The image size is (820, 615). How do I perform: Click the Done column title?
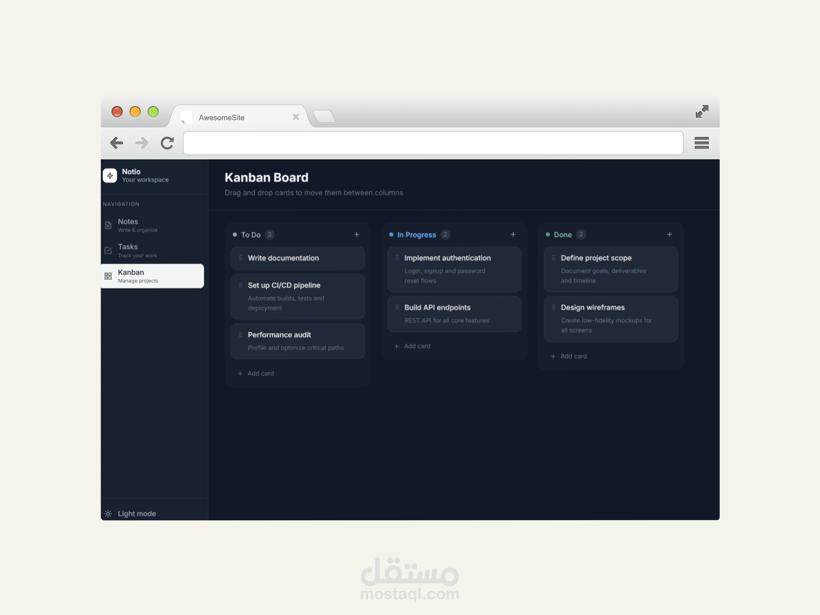point(562,235)
